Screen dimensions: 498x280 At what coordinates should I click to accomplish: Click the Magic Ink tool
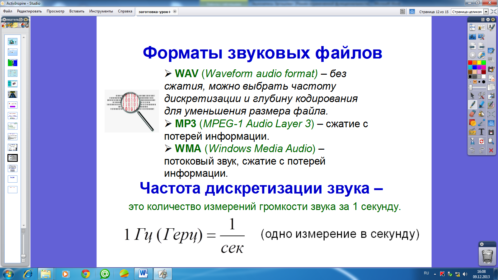(491, 105)
